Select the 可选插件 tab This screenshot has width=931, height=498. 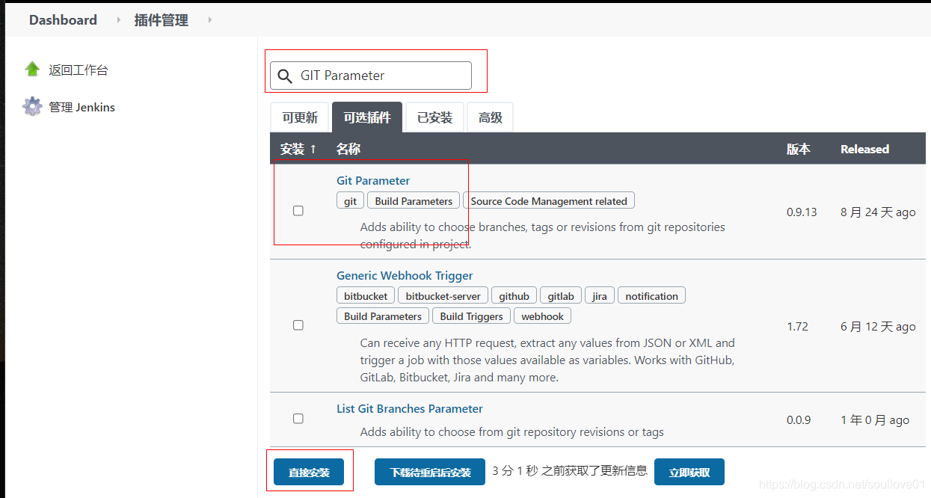point(367,117)
